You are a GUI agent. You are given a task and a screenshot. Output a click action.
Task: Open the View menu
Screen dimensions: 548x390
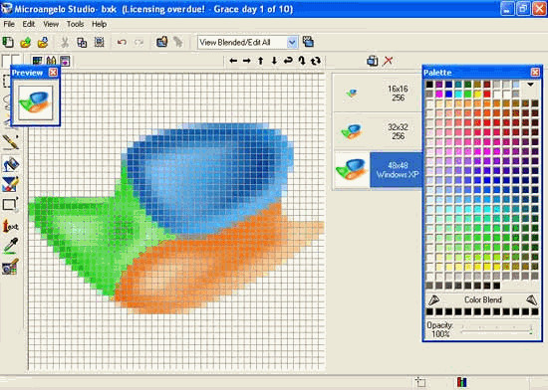pos(51,24)
